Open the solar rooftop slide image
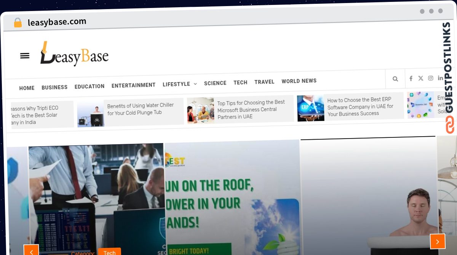Screen dimensions: 457x255 click(232, 198)
